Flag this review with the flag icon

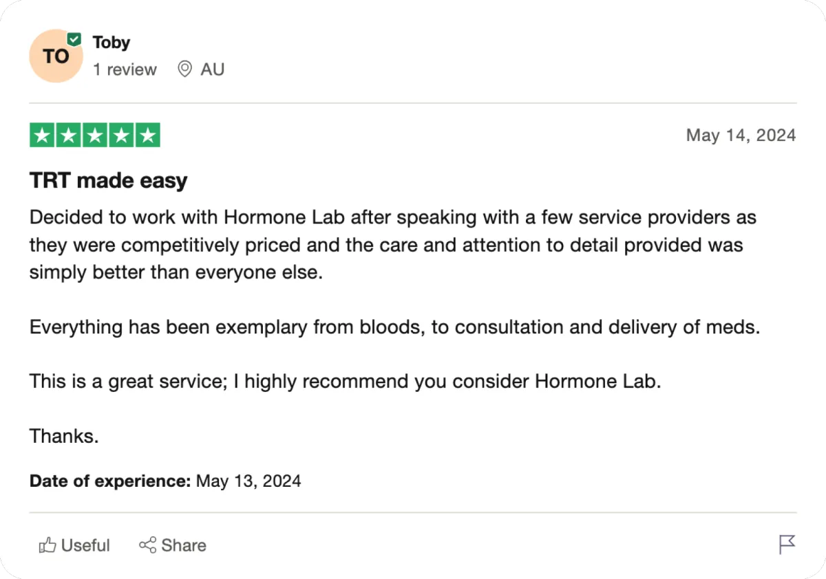tap(787, 545)
